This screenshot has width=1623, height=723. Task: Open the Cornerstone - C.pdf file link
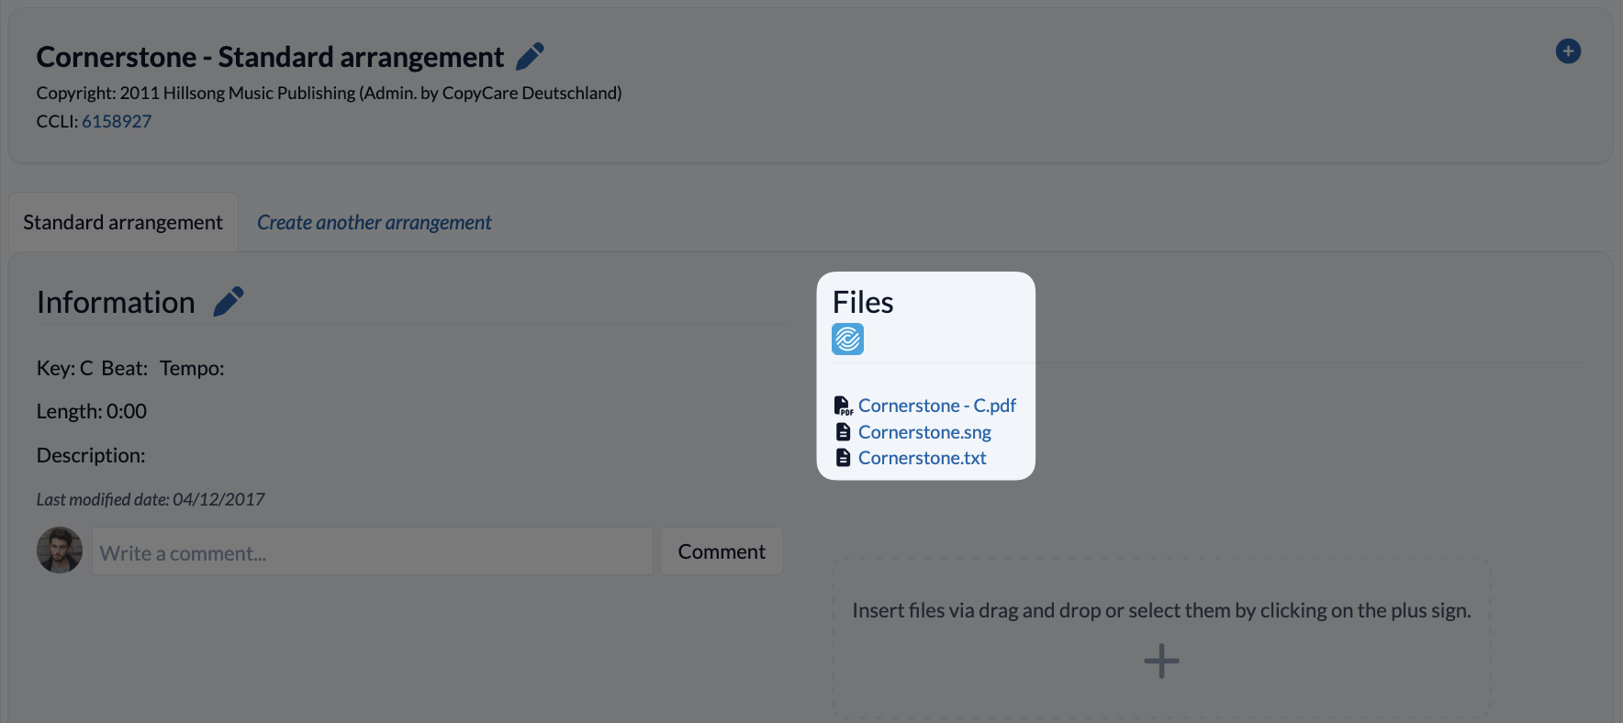pos(937,406)
